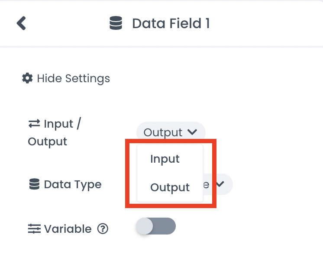This screenshot has height=257, width=323.
Task: Click the Variable switch knob
Action: (145, 226)
